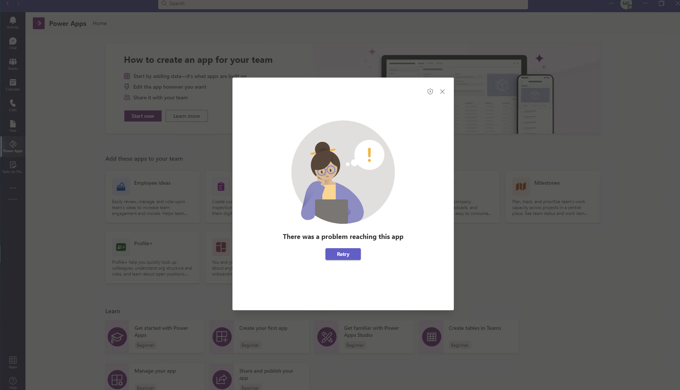Open the profile avatar menu
The image size is (680, 390).
click(626, 4)
